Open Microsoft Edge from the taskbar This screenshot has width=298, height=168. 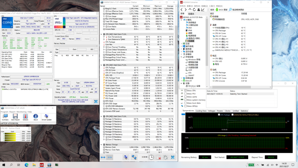tap(26, 165)
